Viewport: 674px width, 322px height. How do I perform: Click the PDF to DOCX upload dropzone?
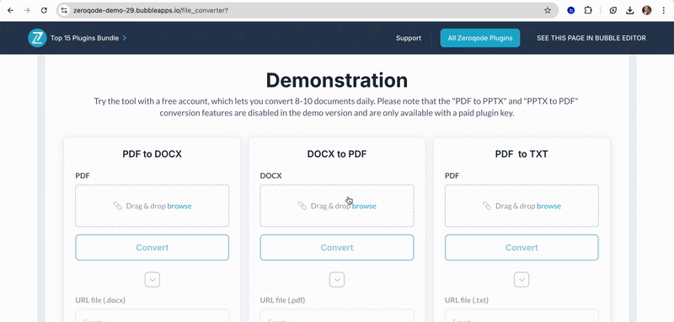(152, 206)
